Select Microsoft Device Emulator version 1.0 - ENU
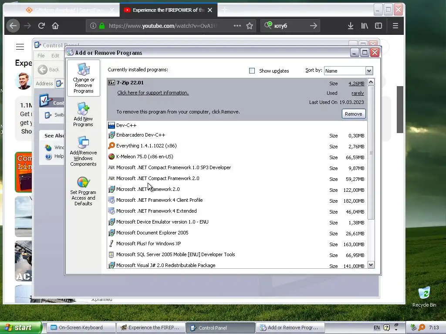446x334 pixels. pyautogui.click(x=237, y=222)
